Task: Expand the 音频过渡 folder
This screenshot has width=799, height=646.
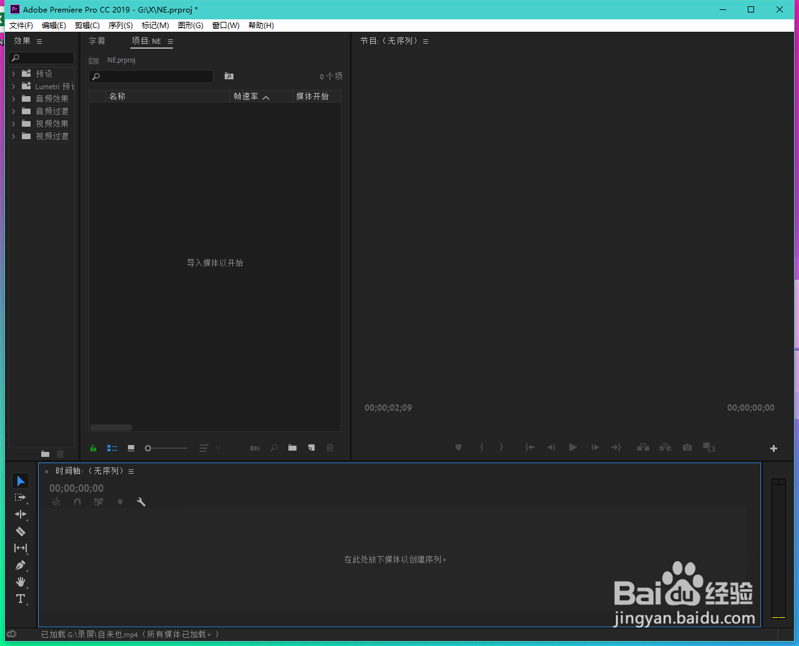Action: click(x=14, y=111)
